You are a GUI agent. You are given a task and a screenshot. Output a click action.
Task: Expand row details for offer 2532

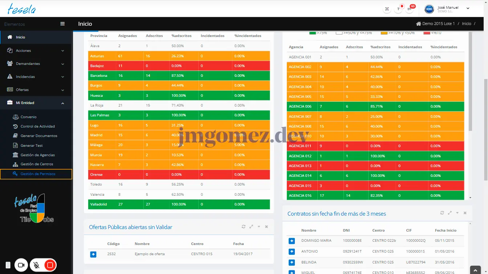click(93, 254)
